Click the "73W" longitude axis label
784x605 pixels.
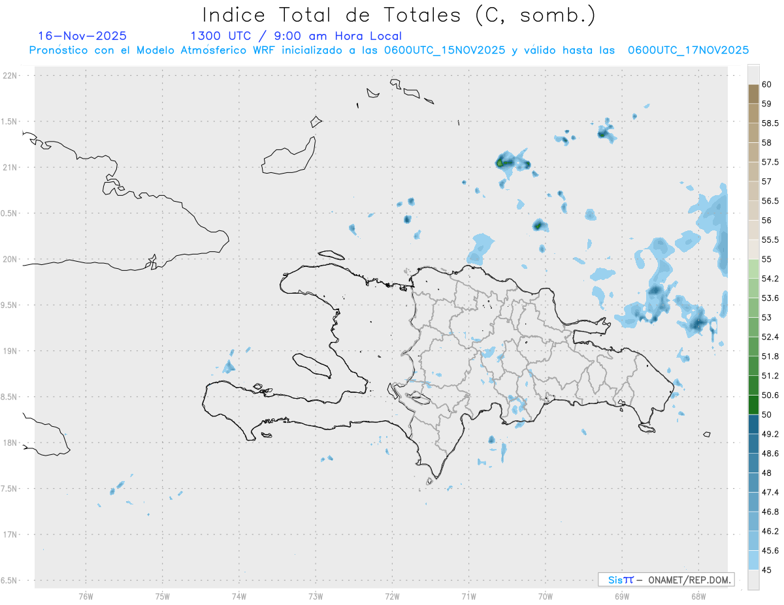pyautogui.click(x=316, y=597)
